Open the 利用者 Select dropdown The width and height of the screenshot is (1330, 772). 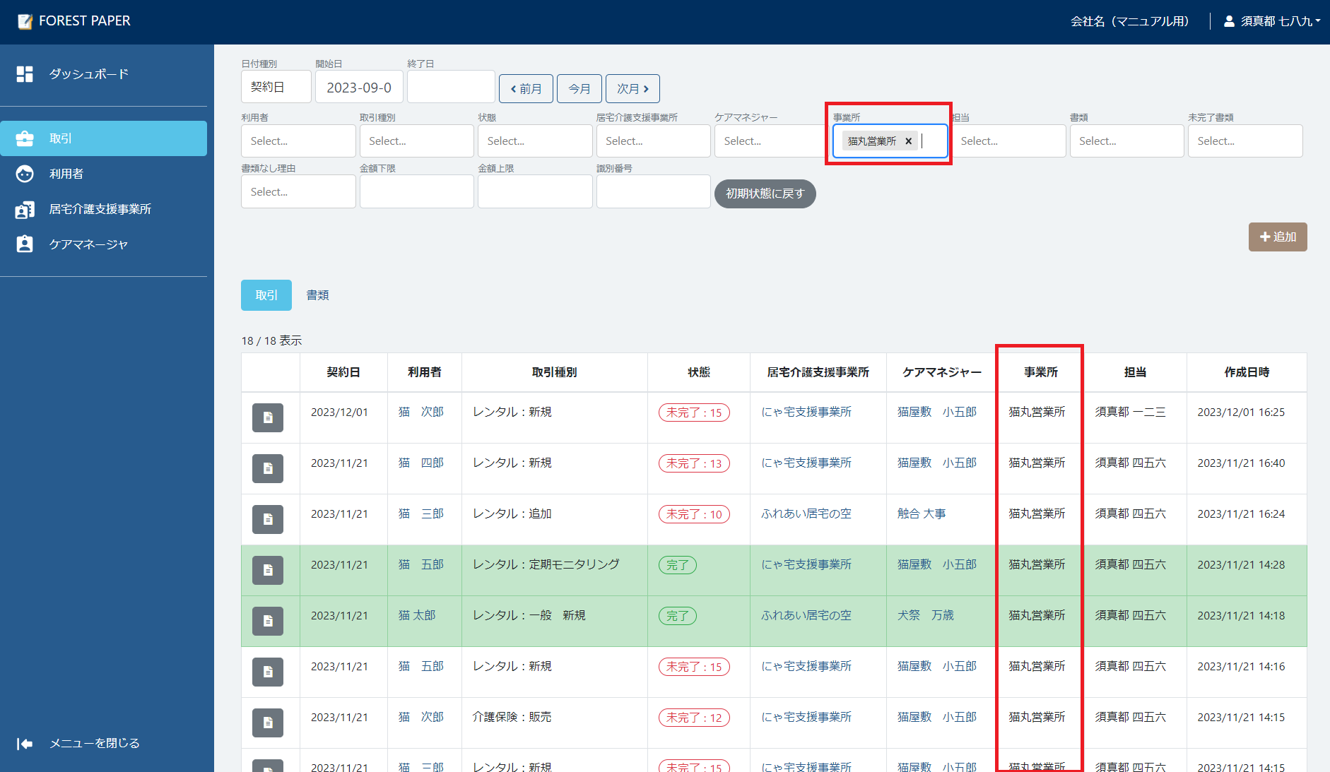[298, 141]
